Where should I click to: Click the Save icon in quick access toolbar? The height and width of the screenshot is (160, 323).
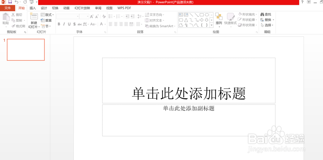tap(10, 2)
